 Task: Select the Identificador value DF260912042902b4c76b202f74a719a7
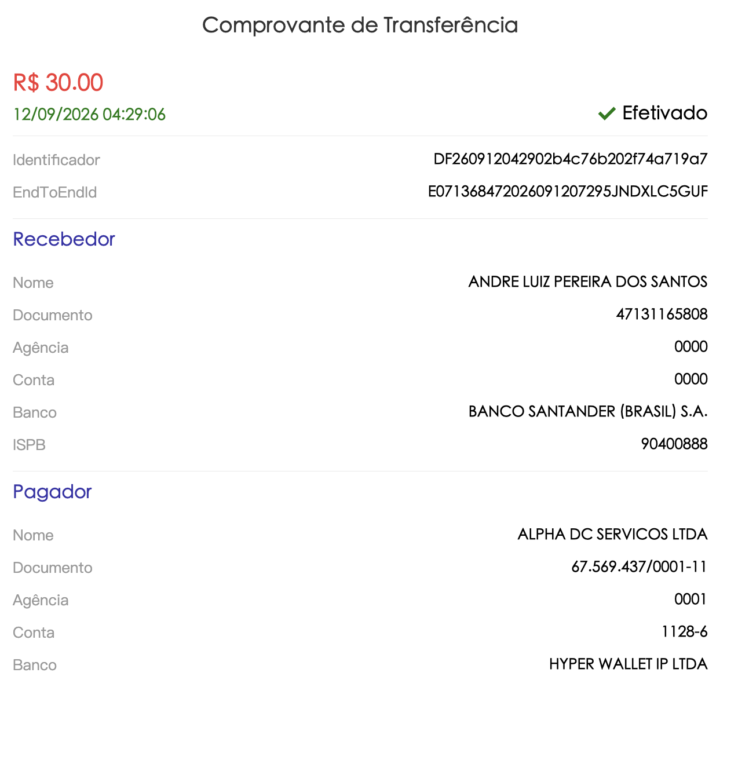click(571, 159)
